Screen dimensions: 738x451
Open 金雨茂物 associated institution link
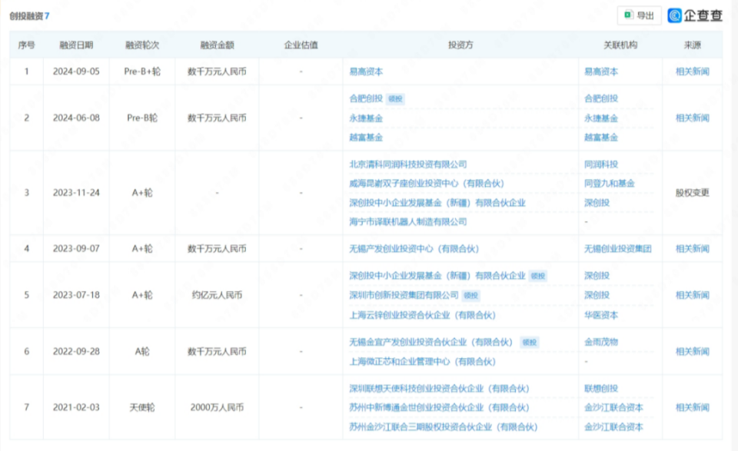point(601,342)
